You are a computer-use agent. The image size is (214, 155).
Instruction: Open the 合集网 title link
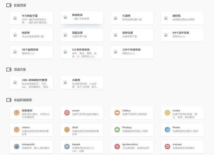pos(76,80)
